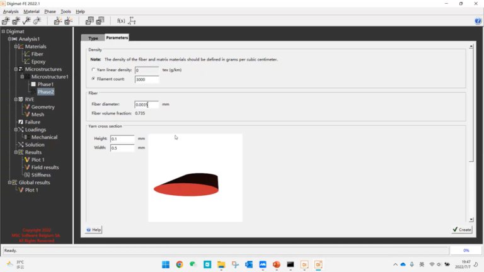Select Phase2 in the tree

click(x=45, y=92)
